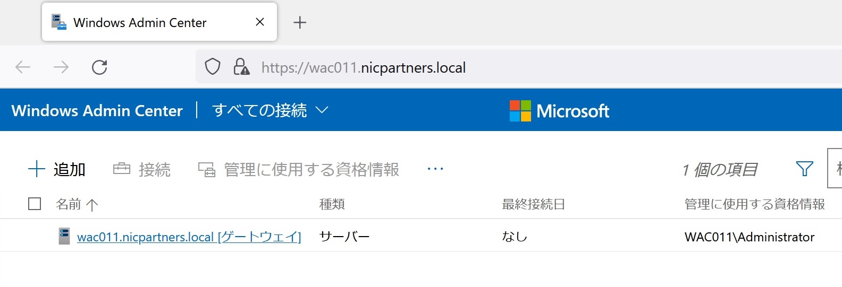
Task: Sort by 管理に使用する資格情報 column header
Action: (755, 204)
